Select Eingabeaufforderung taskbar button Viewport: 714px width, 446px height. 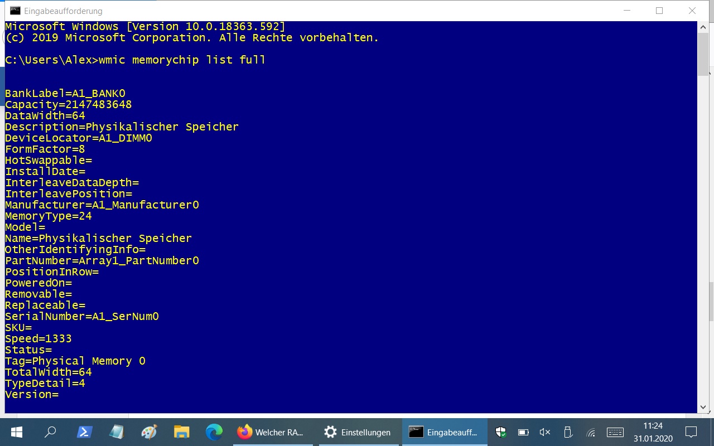tap(444, 432)
